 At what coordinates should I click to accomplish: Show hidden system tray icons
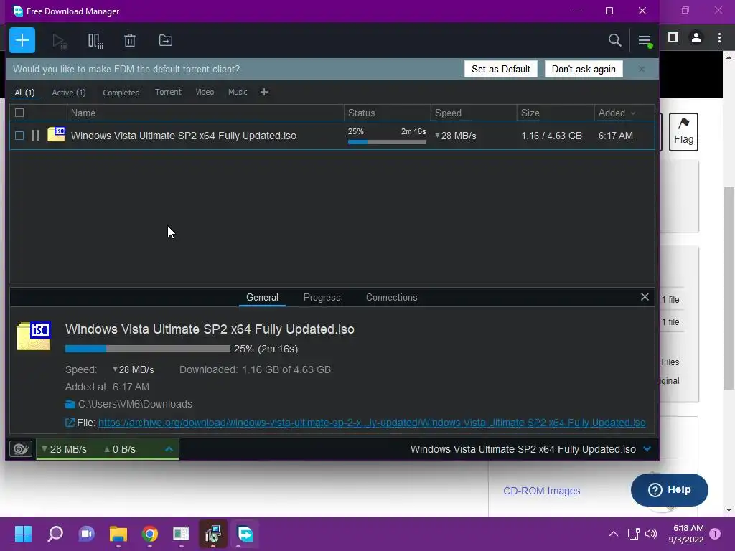point(613,534)
